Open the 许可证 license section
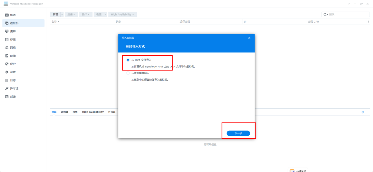 tap(23, 89)
